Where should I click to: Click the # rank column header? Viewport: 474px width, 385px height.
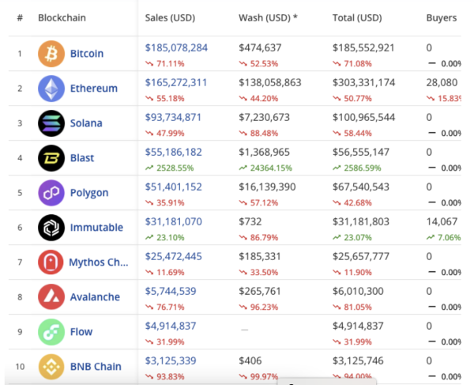click(x=20, y=18)
